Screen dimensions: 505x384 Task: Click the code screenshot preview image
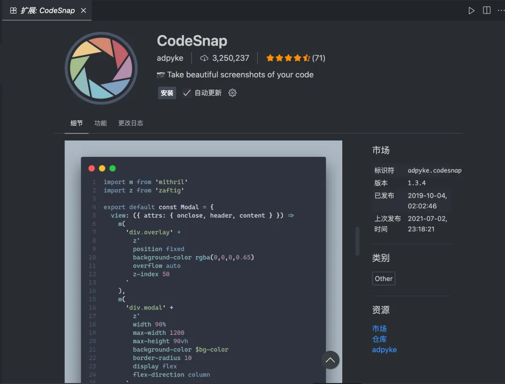pyautogui.click(x=203, y=262)
